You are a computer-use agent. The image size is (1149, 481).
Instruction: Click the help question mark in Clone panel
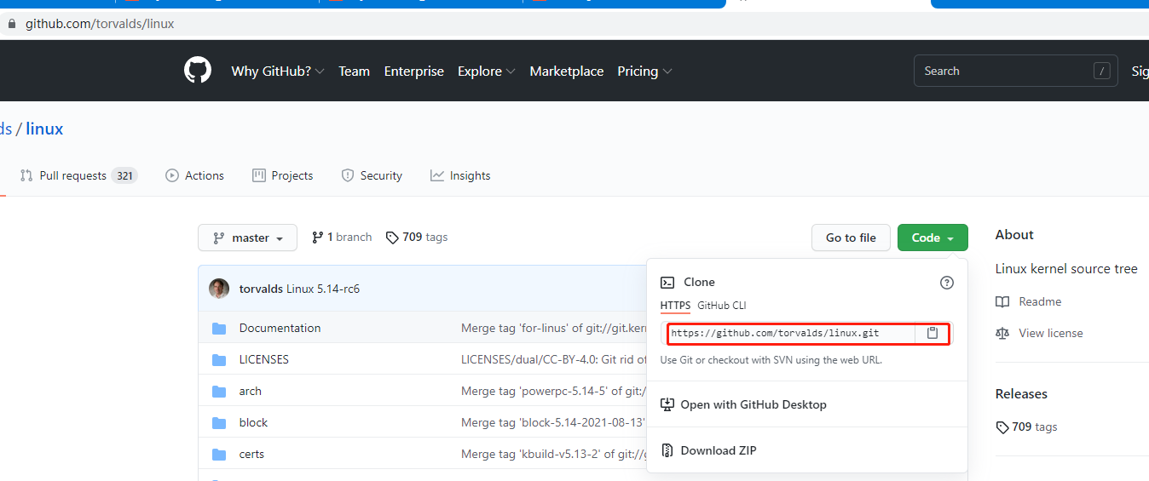coord(946,283)
